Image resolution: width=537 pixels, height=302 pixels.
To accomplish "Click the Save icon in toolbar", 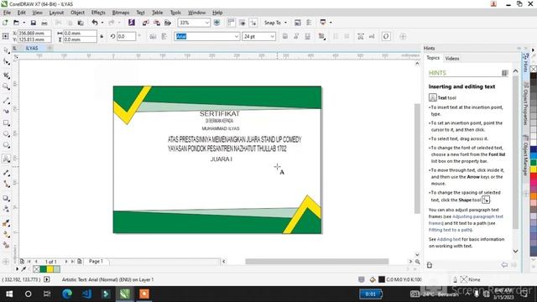I will pyautogui.click(x=34, y=23).
